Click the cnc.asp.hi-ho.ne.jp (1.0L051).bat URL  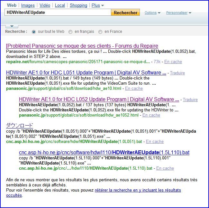[74, 142]
